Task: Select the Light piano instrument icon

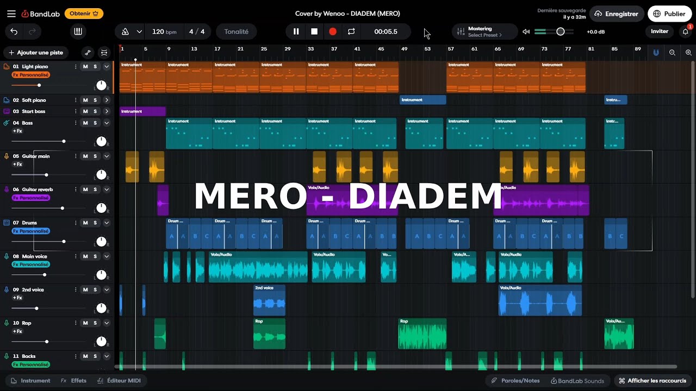Action: click(x=7, y=66)
